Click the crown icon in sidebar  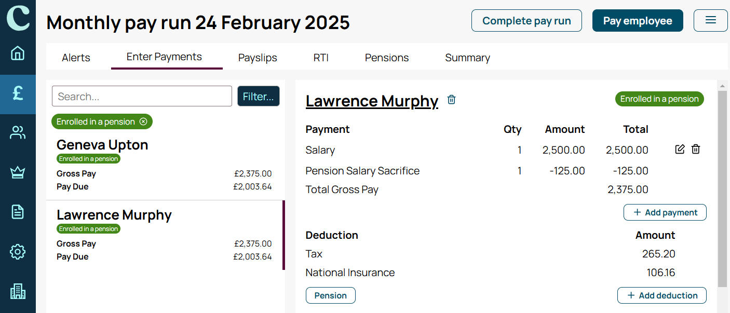(x=18, y=173)
